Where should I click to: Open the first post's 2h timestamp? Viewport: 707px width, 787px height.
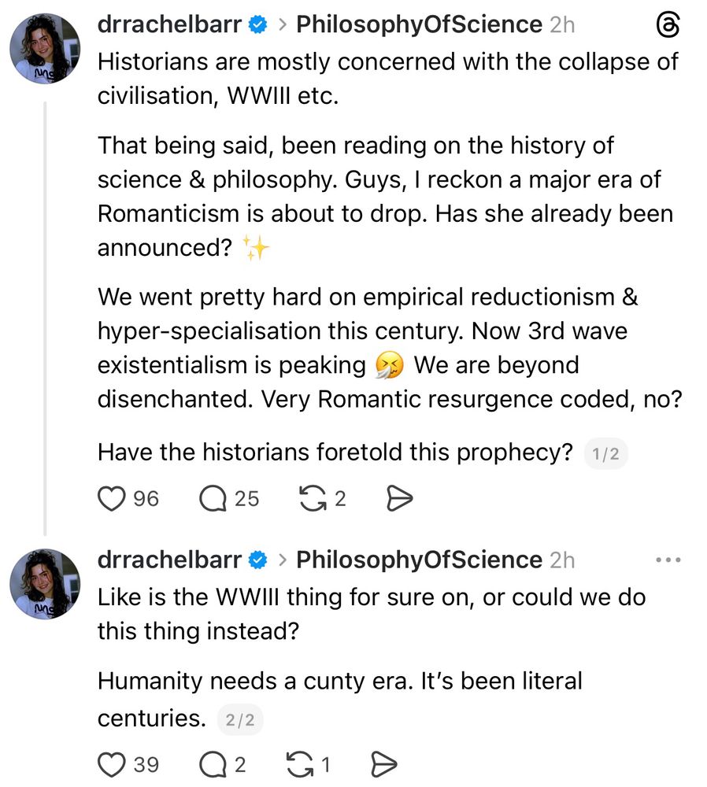(x=562, y=25)
